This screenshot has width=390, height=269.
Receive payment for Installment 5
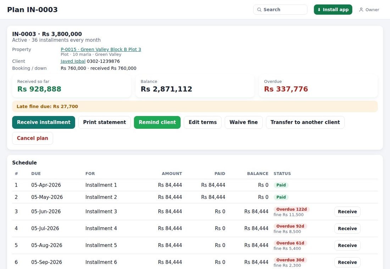347,245
